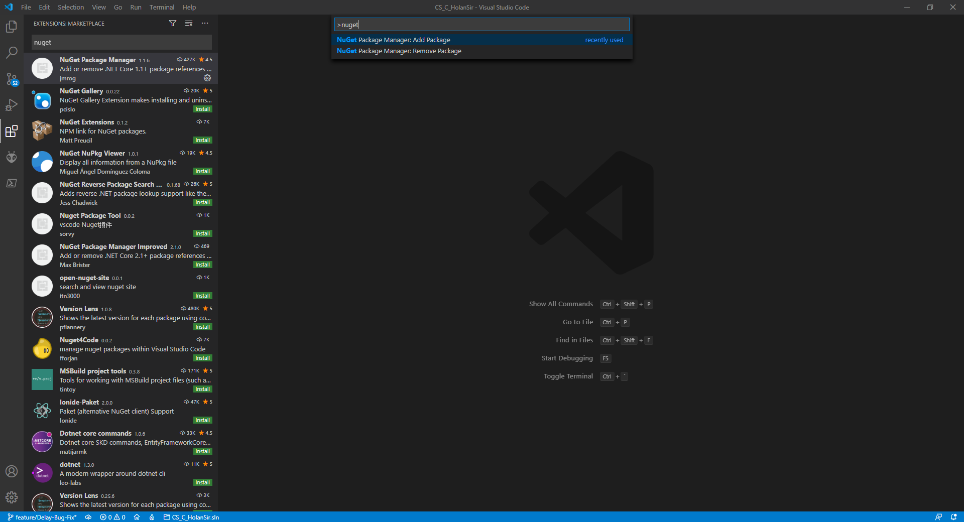The height and width of the screenshot is (522, 964).
Task: Open Source Control view with 52 badge
Action: point(12,79)
